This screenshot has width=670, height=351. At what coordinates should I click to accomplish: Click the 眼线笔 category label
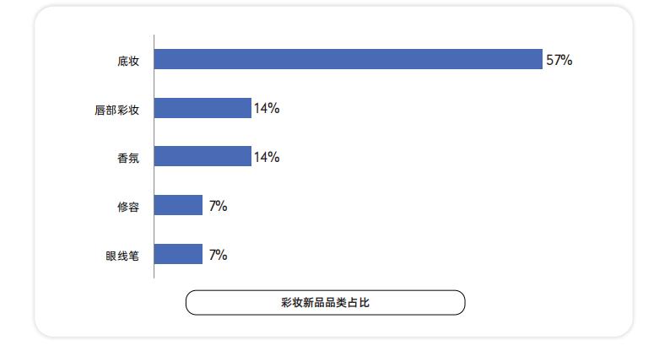click(122, 255)
